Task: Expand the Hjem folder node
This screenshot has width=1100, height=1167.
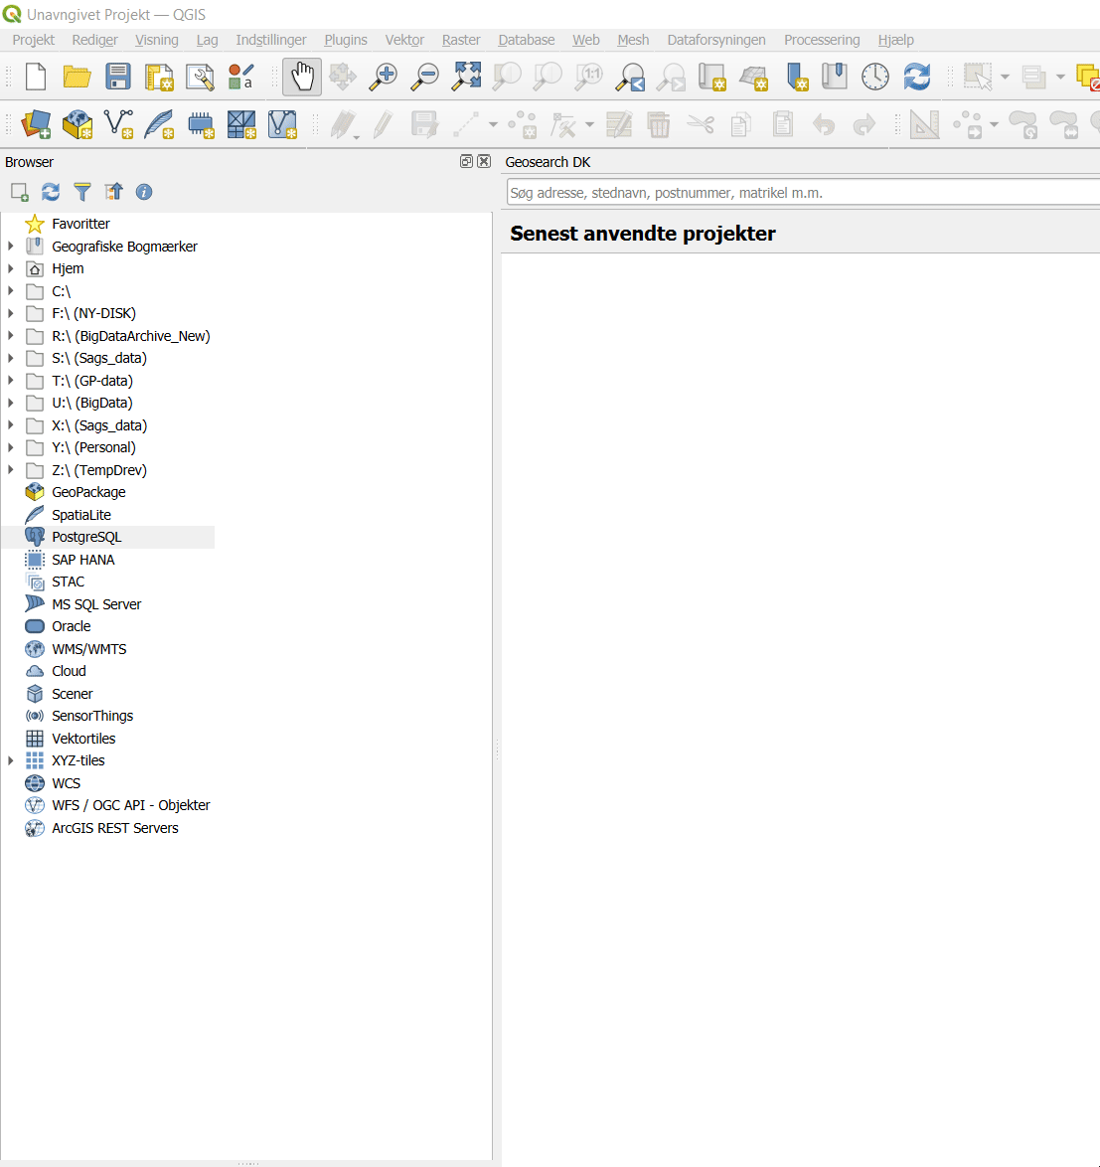Action: pyautogui.click(x=10, y=268)
